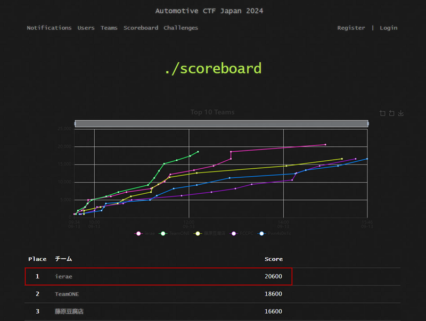Viewport: 426px width, 321px height.
Task: Toggle TeamONE series in chart legend
Action: (173, 233)
